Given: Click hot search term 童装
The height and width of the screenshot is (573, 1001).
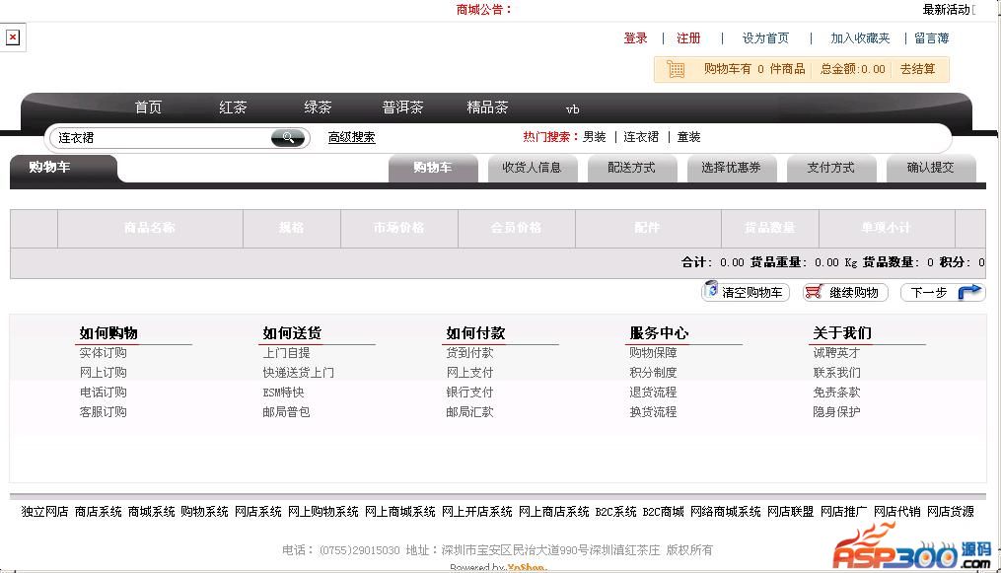Looking at the screenshot, I should 688,137.
